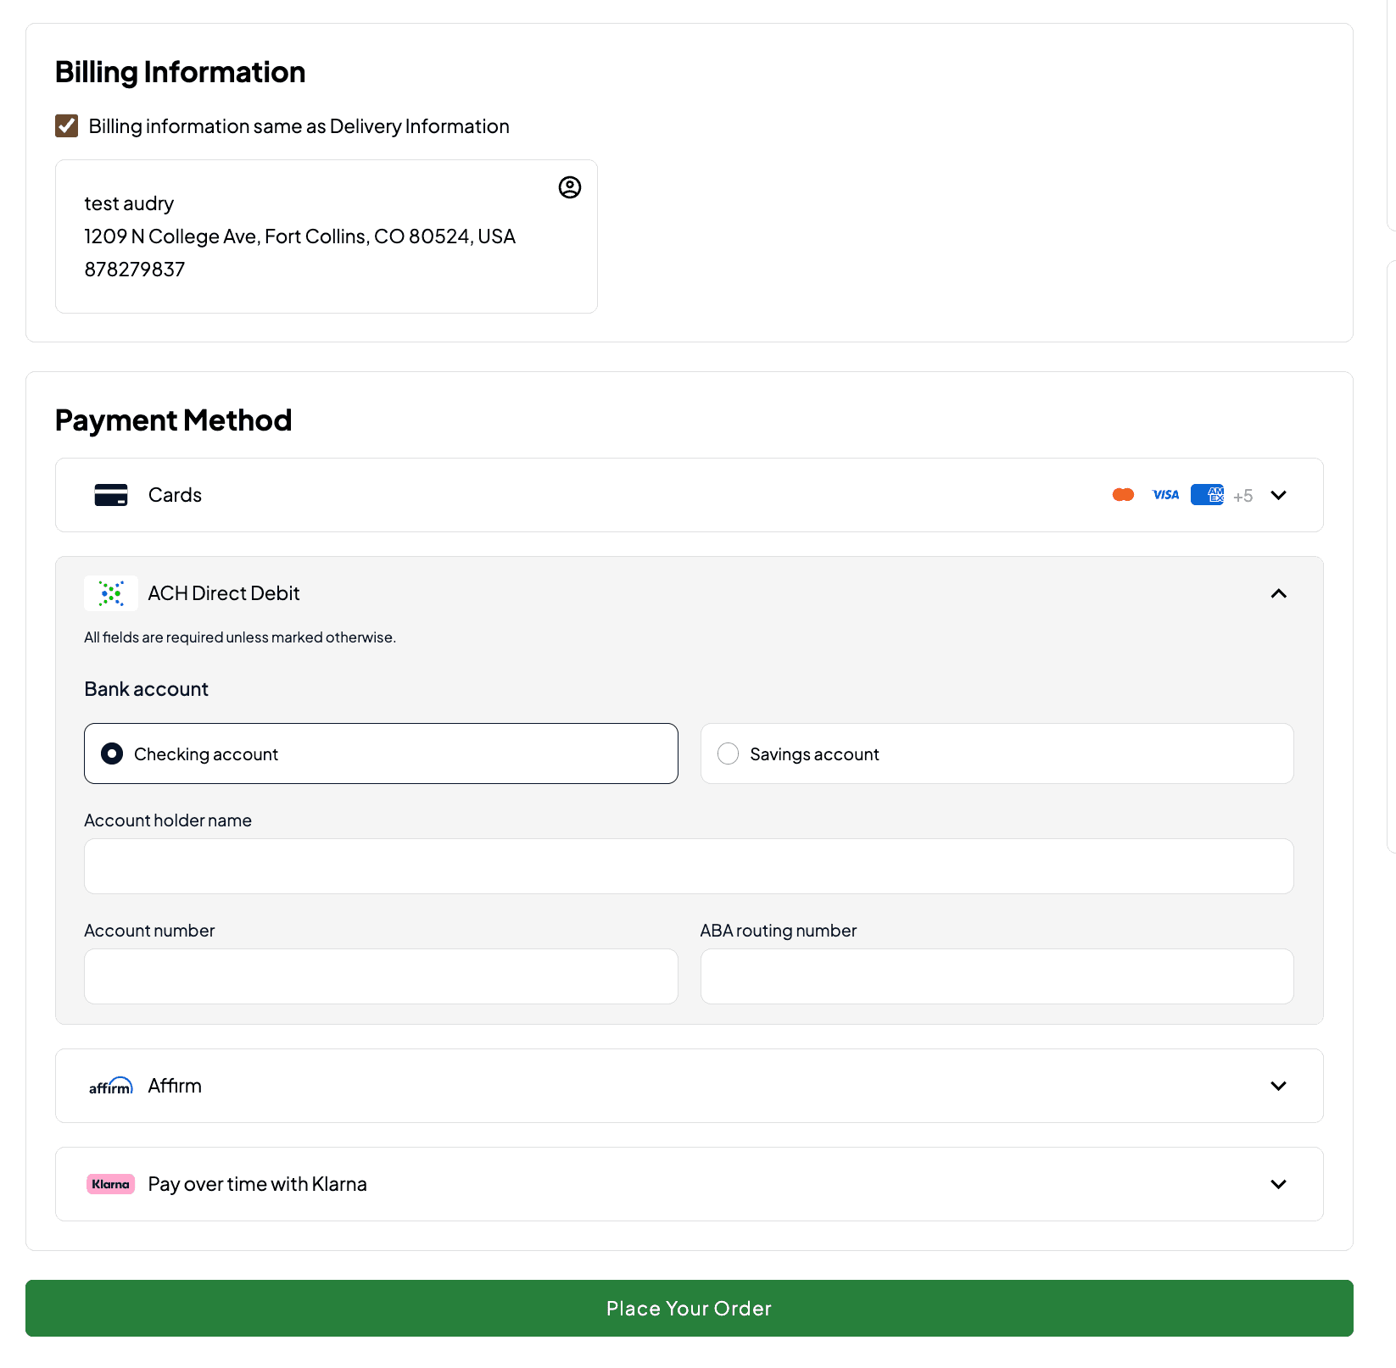Click the credit card icon beside Cards
Viewport: 1396px width, 1368px height.
[111, 495]
